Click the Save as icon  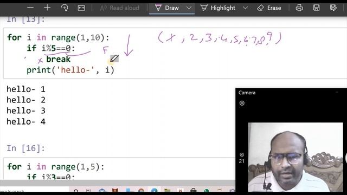[x=333, y=8]
